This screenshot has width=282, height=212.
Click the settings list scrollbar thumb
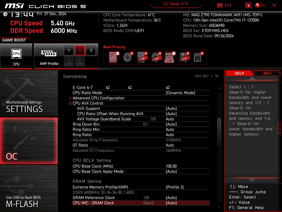click(x=219, y=131)
